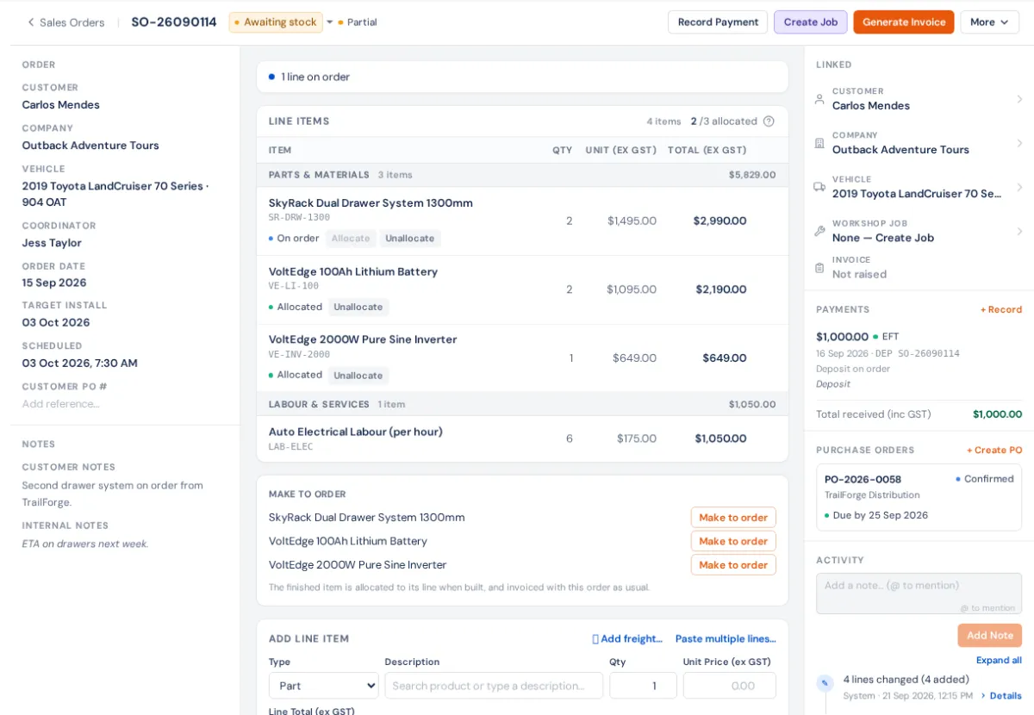Unallocate the VoltEdge 100Ah Lithium Battery

pyautogui.click(x=358, y=307)
